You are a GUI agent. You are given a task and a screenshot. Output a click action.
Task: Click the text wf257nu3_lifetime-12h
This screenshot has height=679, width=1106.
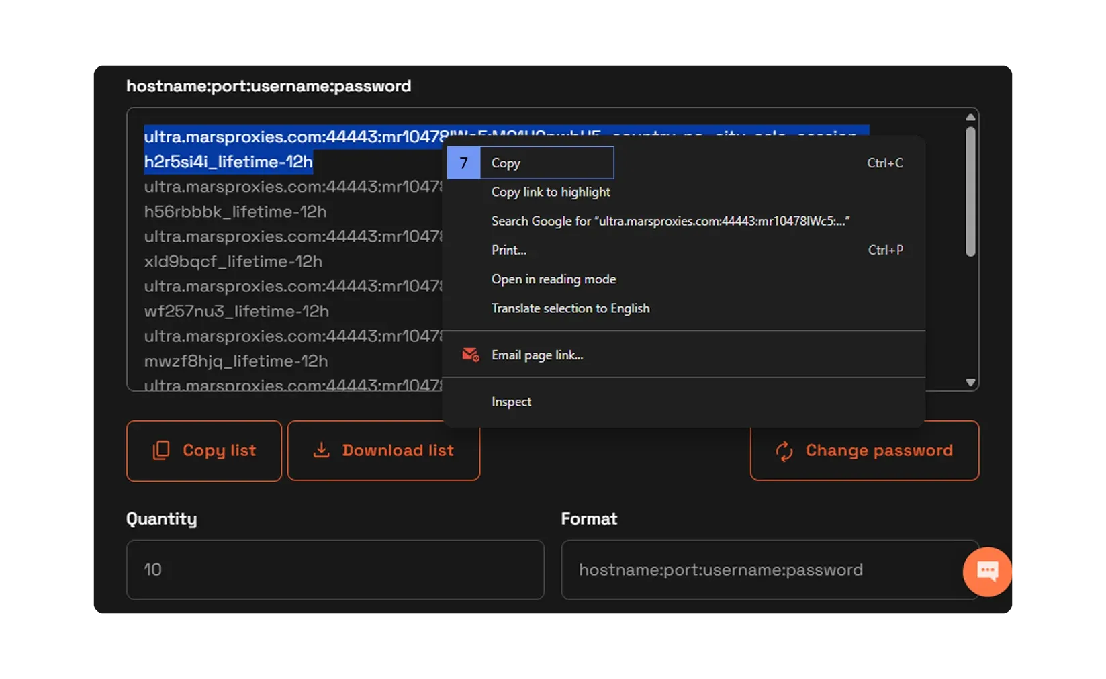point(236,312)
